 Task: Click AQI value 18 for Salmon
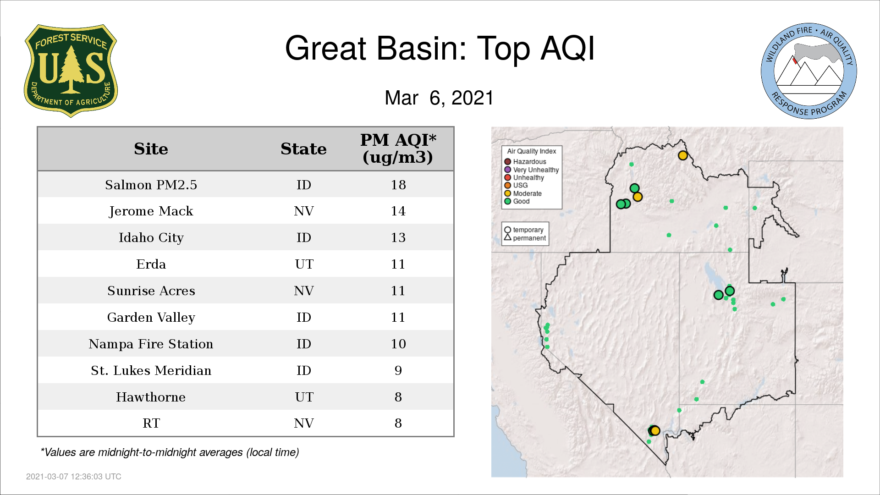tap(398, 185)
